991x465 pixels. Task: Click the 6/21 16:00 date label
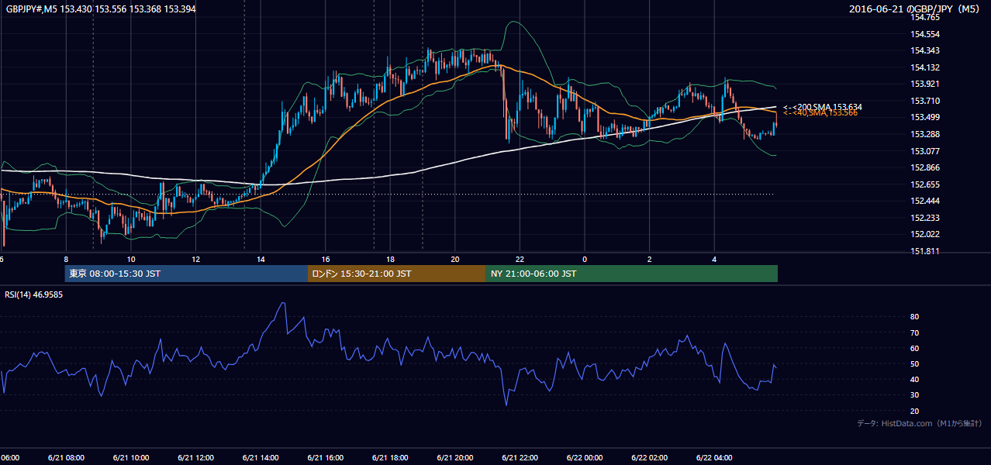coord(326,457)
